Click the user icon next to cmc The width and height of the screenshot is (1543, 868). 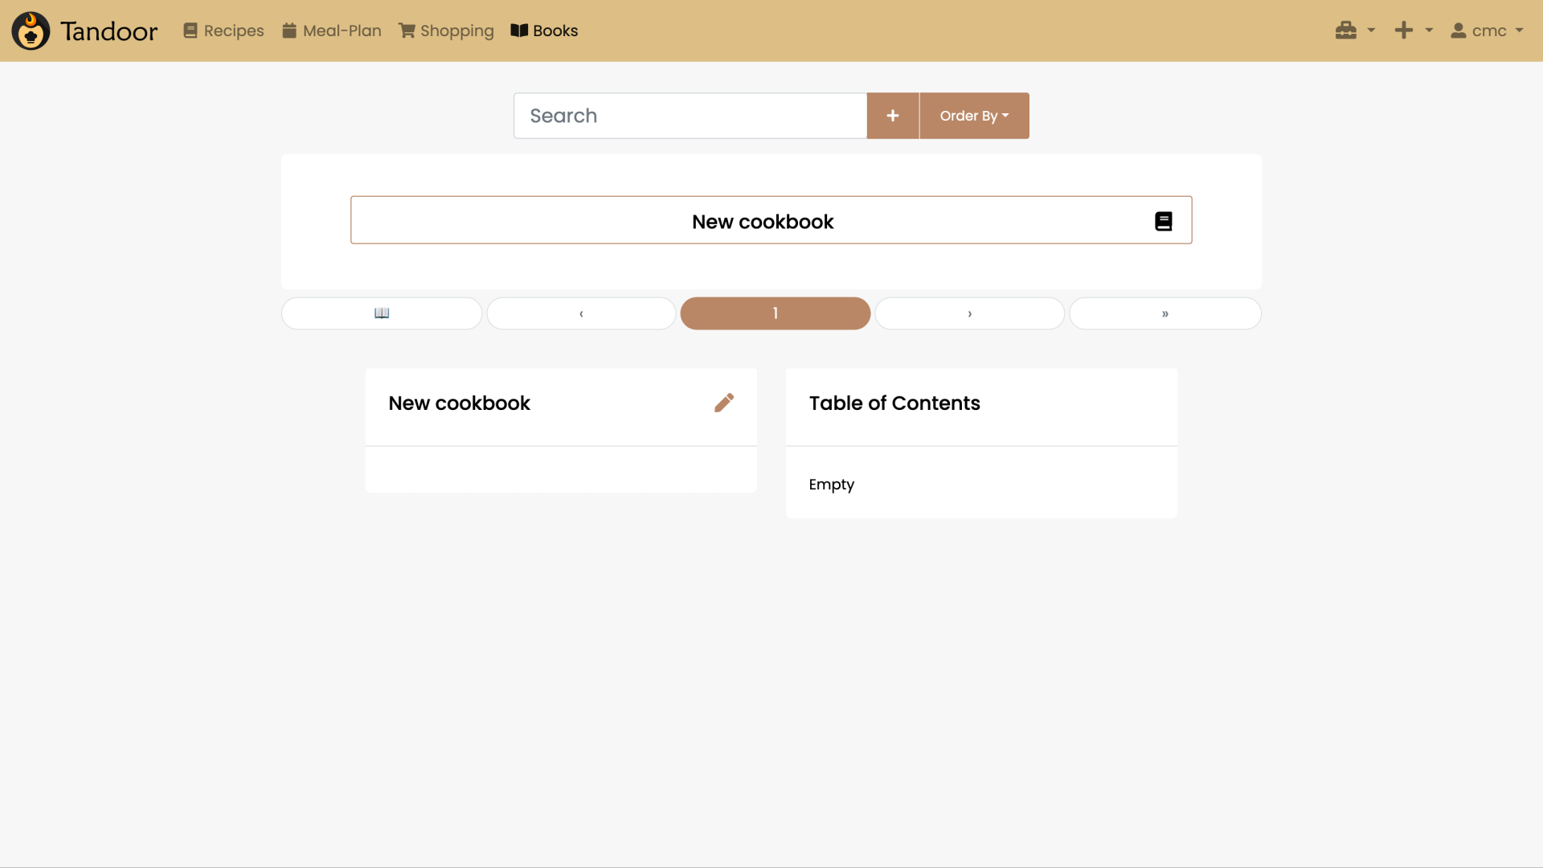click(1458, 31)
